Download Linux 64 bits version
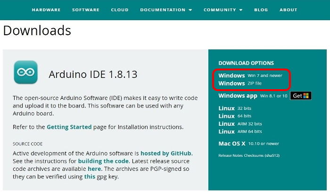Screen dimensions: 330x192 point(235,116)
